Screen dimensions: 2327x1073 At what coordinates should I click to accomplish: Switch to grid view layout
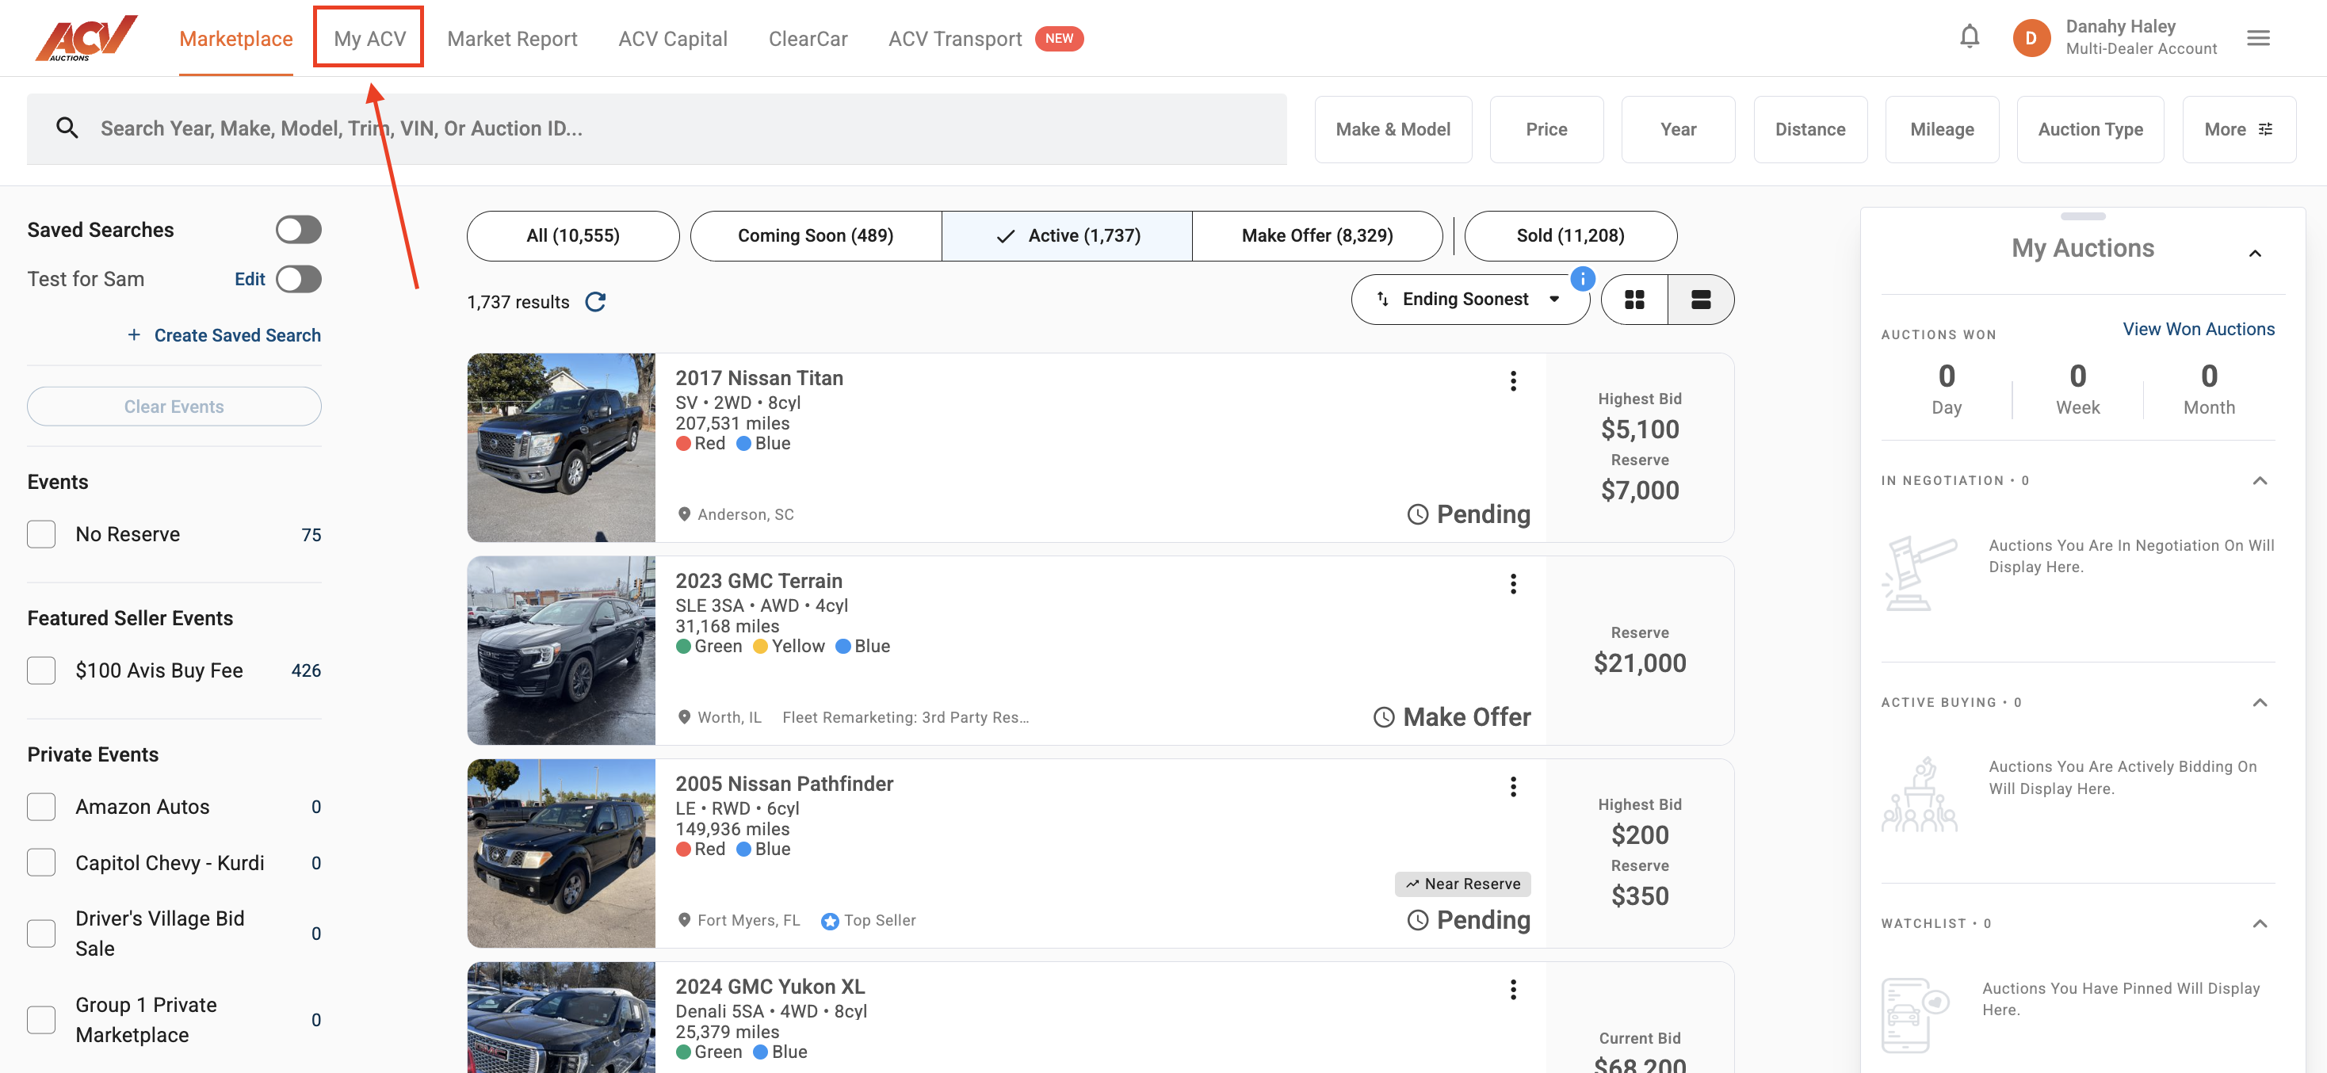(1634, 300)
